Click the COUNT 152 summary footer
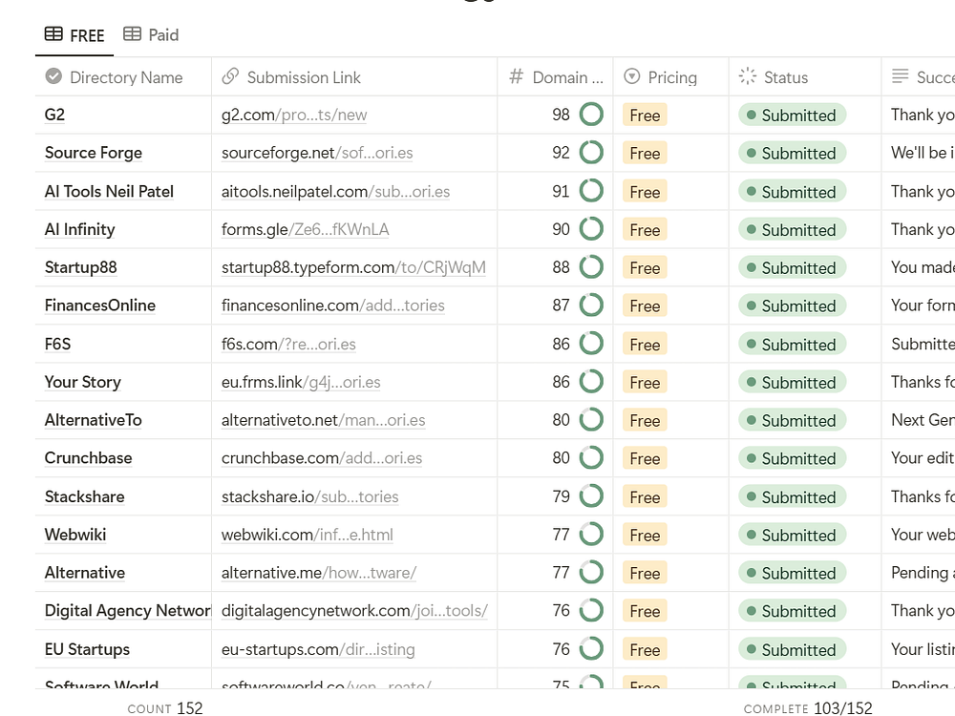 [x=165, y=708]
